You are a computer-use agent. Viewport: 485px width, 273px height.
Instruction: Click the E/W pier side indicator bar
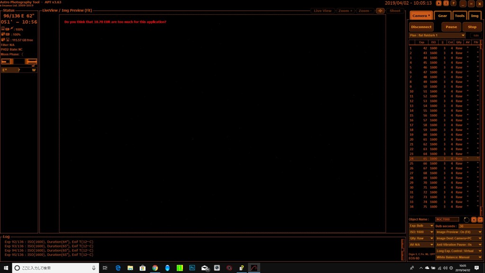pyautogui.click(x=19, y=70)
